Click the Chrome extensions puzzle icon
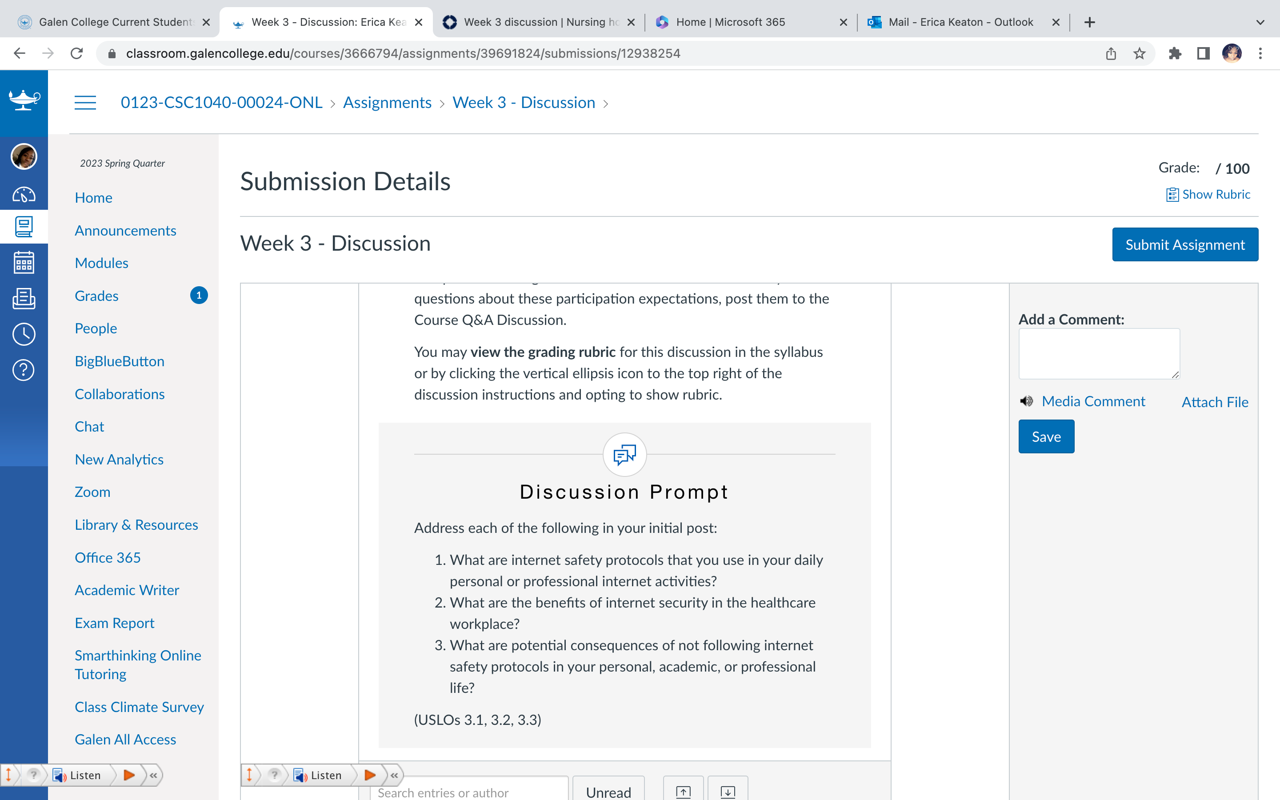Viewport: 1280px width, 800px height. (x=1175, y=53)
